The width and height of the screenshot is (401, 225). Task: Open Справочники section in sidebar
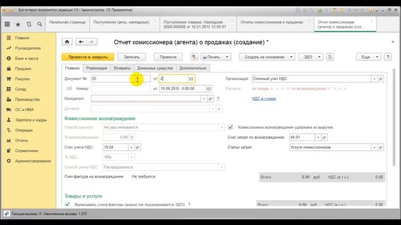(x=26, y=151)
